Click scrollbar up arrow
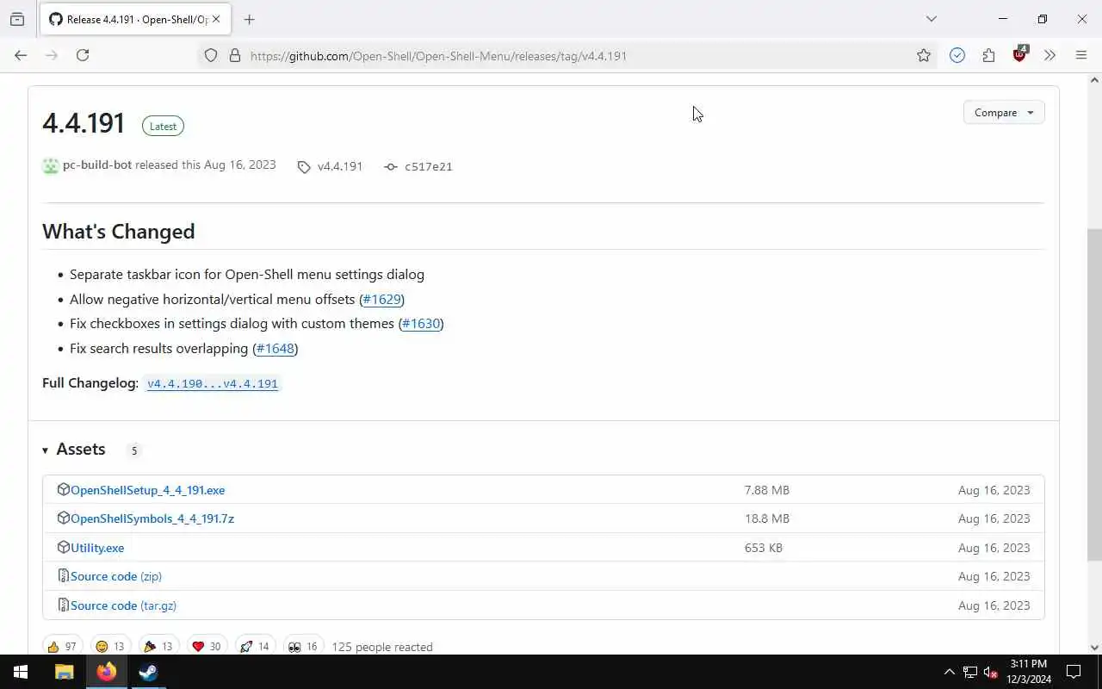This screenshot has width=1102, height=689. coord(1094,80)
